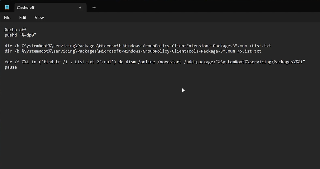Click the unsaved-changes dot on the tab

click(80, 7)
